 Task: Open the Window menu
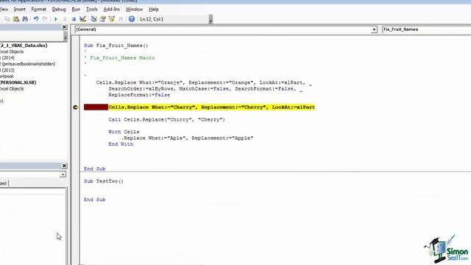[x=134, y=10]
